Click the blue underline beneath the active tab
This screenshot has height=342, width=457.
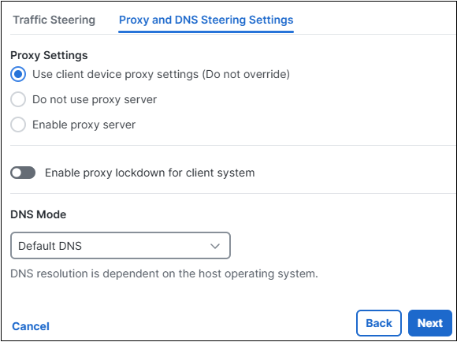click(206, 32)
